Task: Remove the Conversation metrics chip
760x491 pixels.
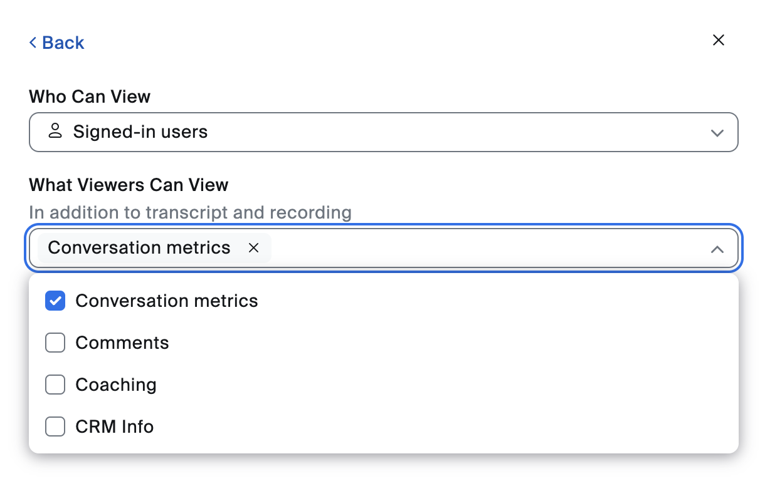Action: [254, 248]
